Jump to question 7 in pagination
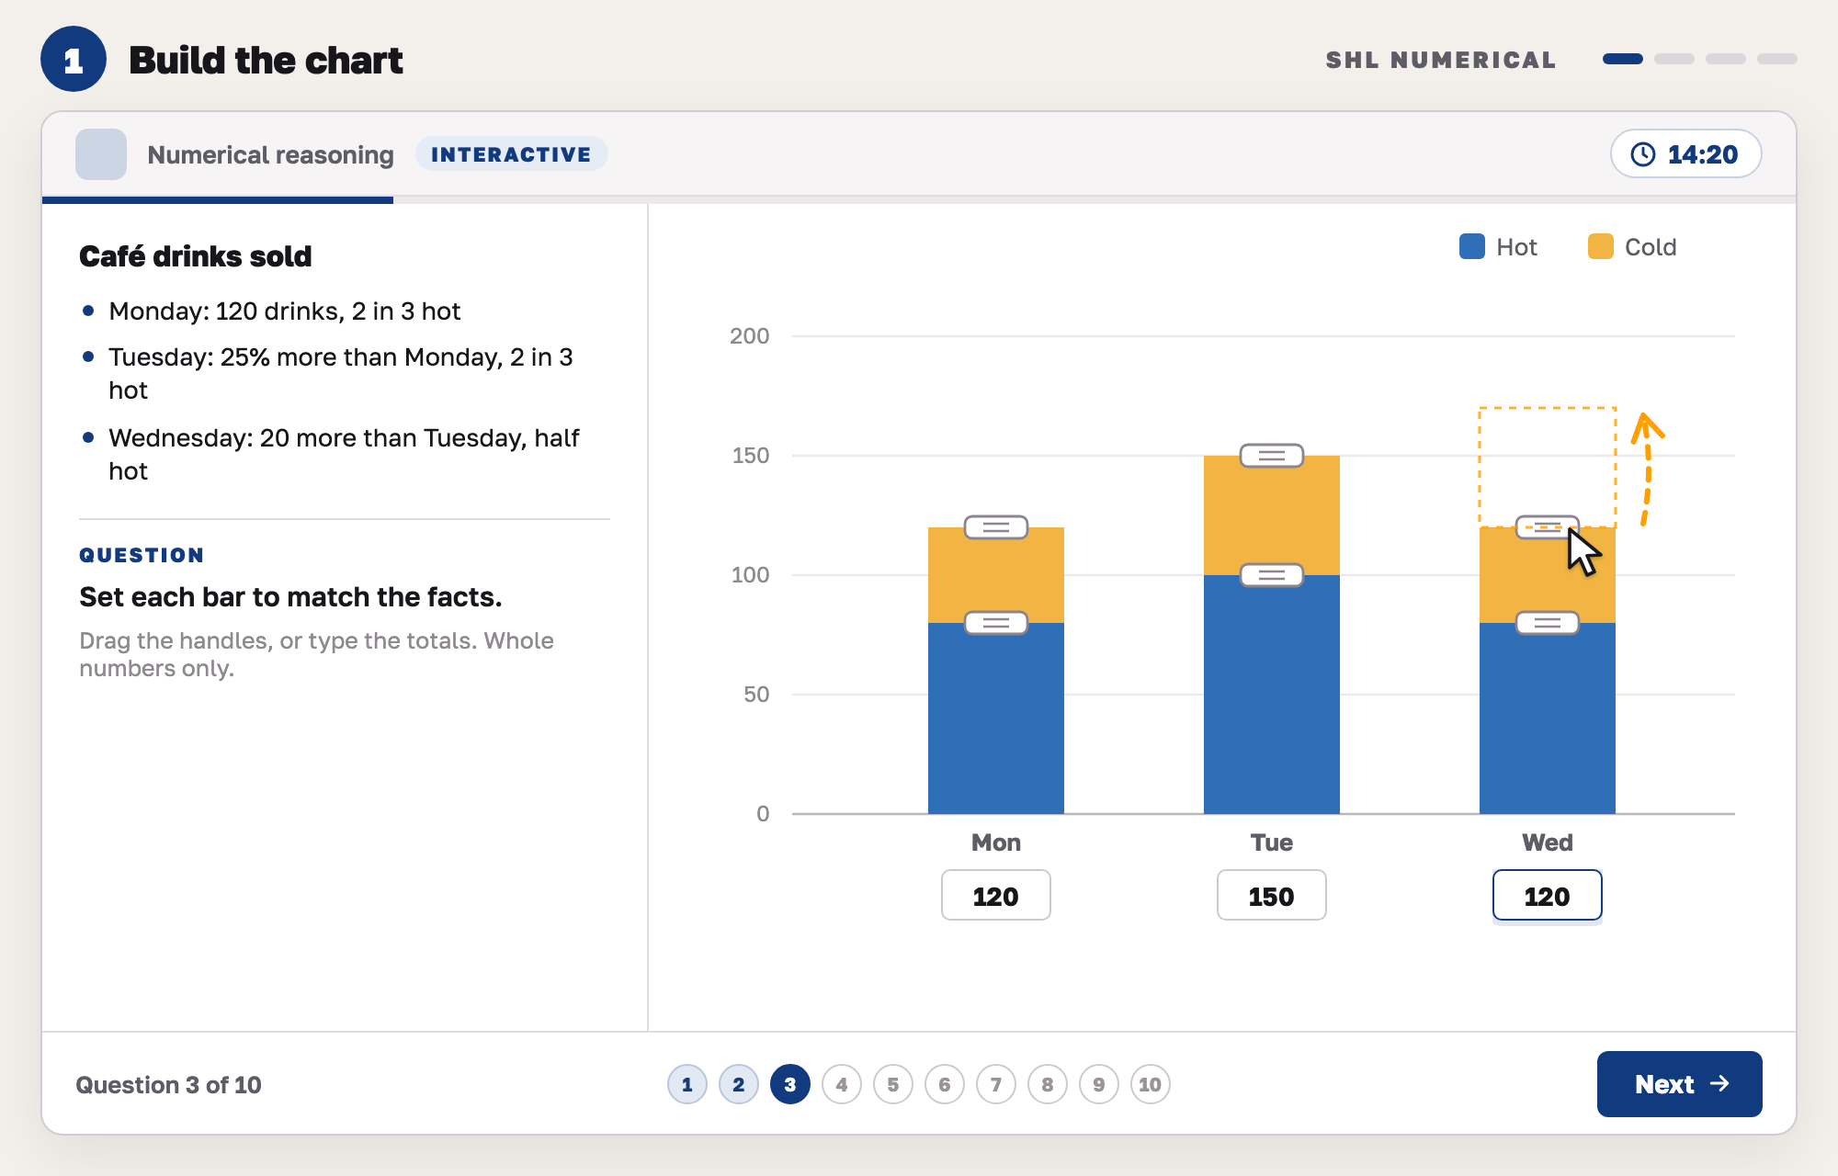Image resolution: width=1838 pixels, height=1176 pixels. (x=996, y=1084)
